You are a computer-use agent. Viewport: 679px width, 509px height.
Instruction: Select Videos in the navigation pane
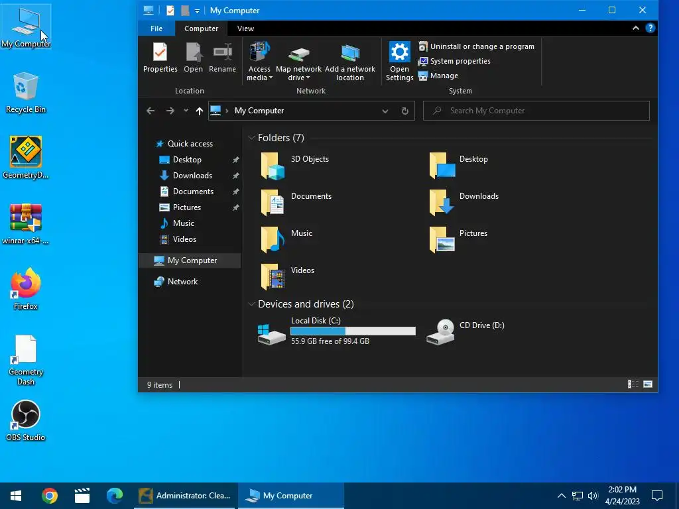coord(184,239)
